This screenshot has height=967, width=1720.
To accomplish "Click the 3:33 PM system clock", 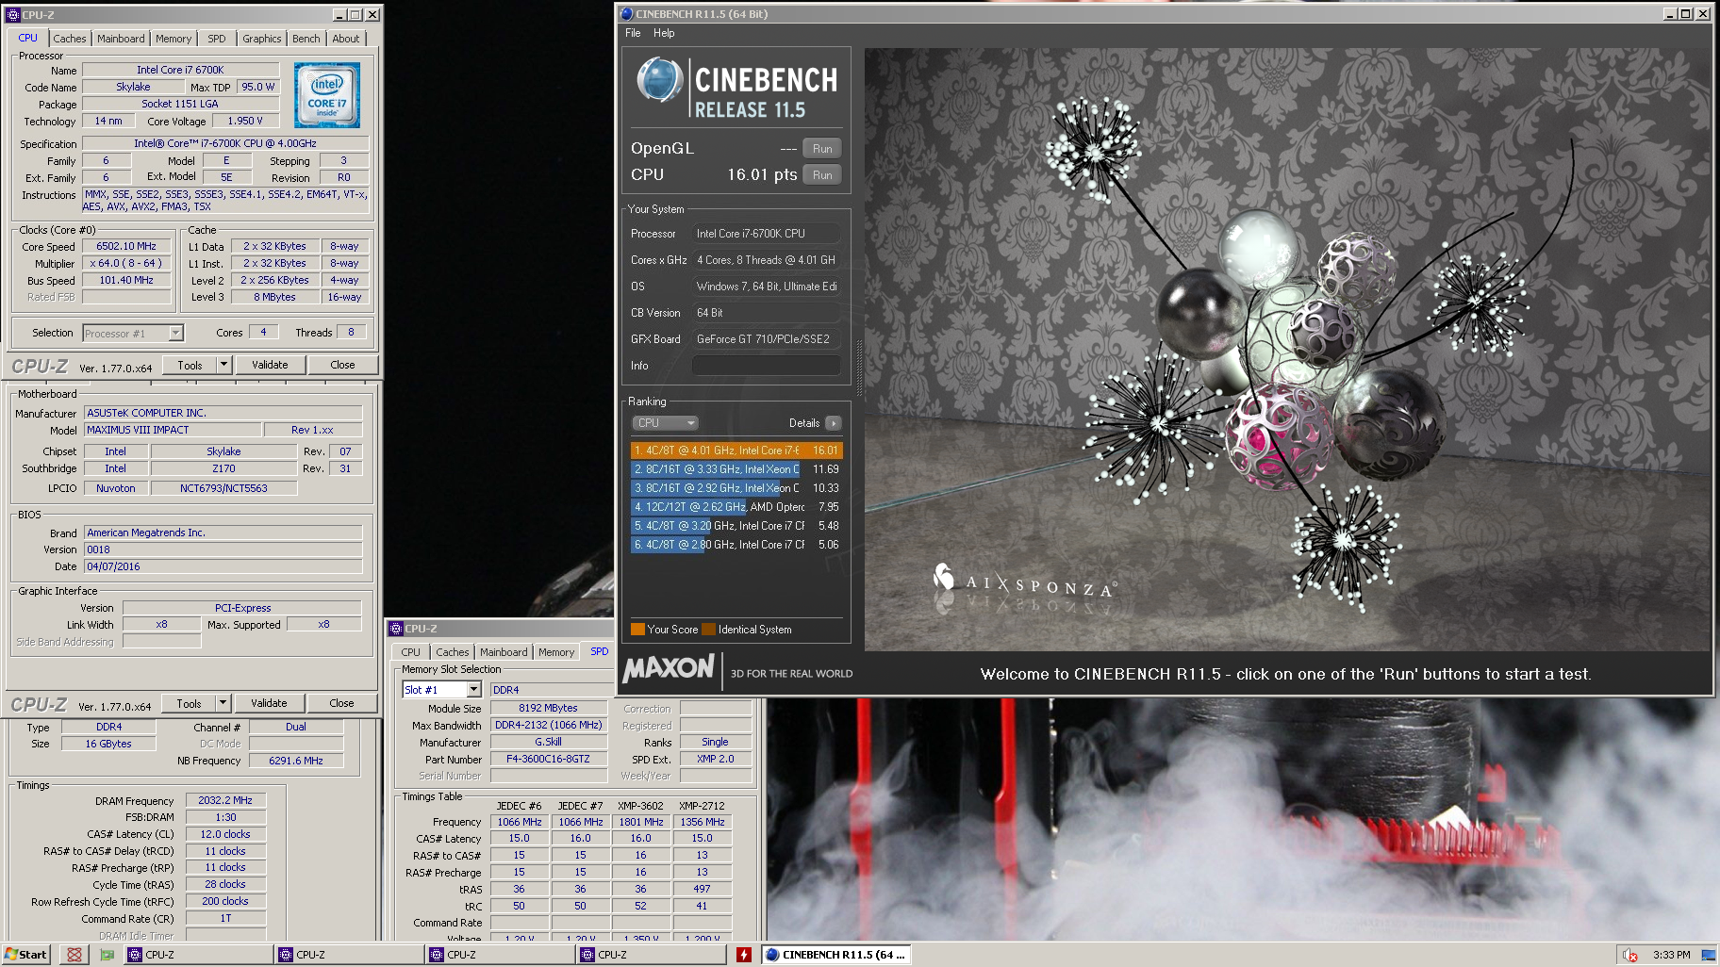I will pos(1671,955).
